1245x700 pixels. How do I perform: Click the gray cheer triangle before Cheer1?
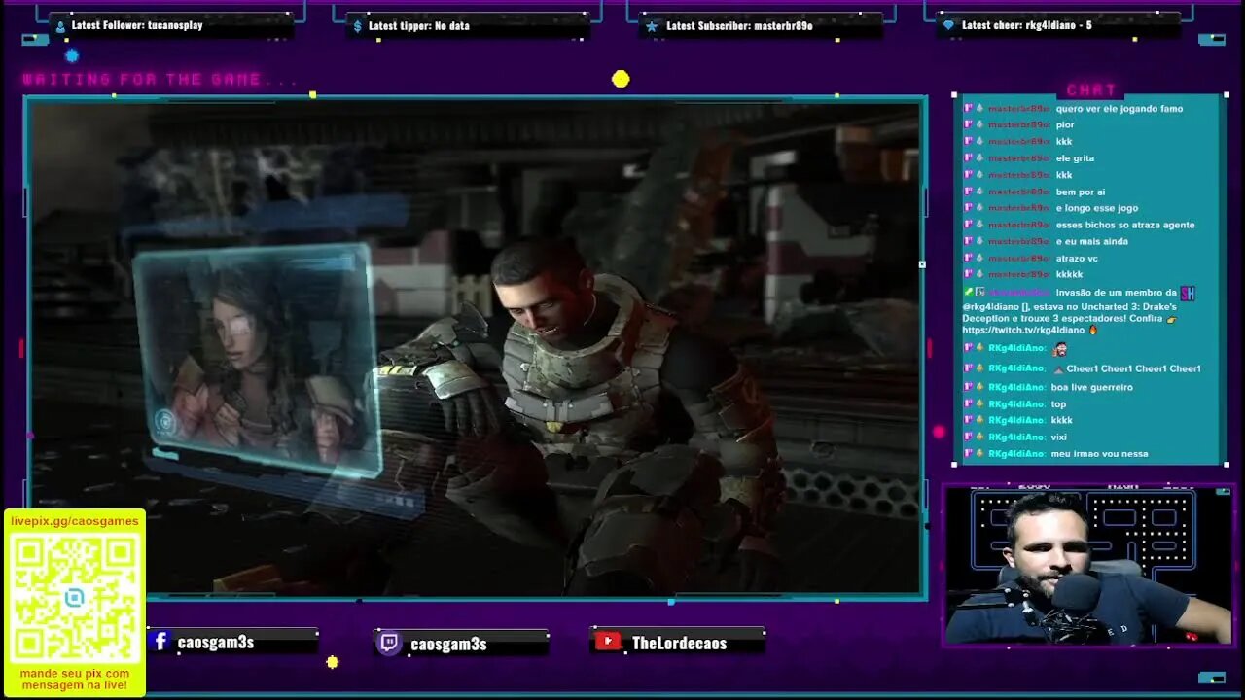coord(1058,369)
